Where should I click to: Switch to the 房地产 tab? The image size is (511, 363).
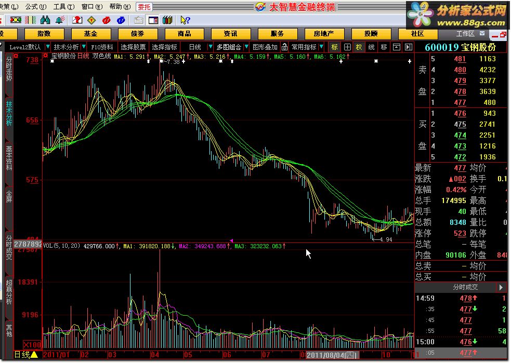pyautogui.click(x=324, y=34)
